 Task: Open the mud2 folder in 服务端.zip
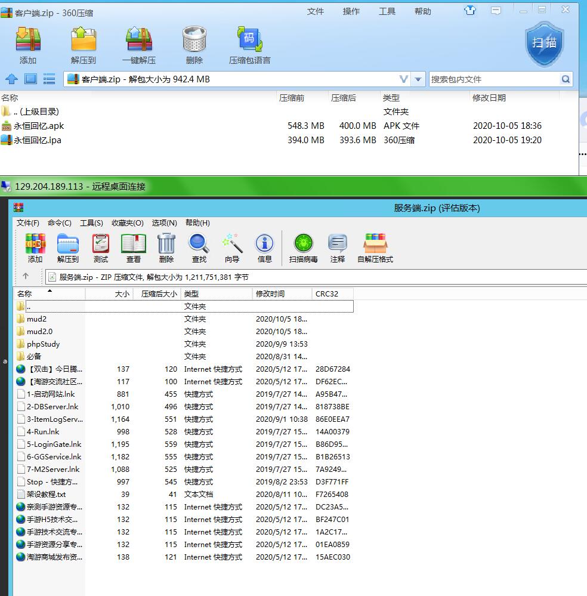pyautogui.click(x=36, y=319)
